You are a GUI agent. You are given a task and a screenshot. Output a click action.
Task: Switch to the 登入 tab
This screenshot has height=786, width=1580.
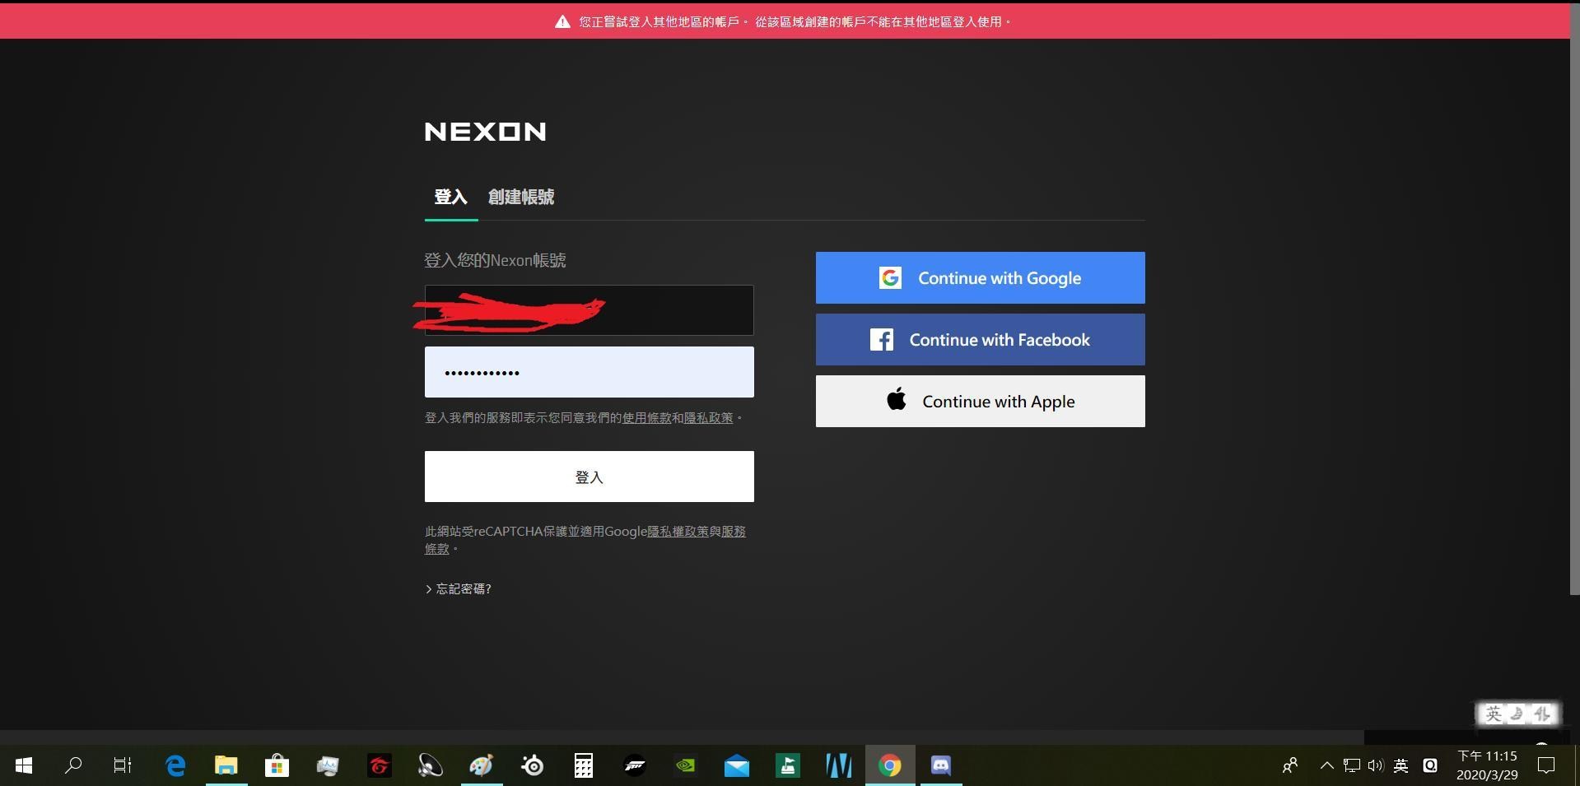[x=450, y=197]
